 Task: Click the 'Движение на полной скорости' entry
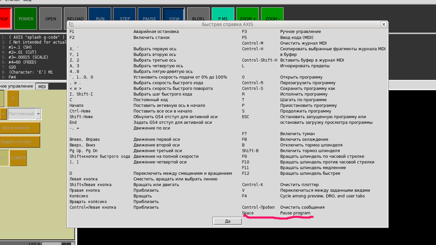[x=166, y=156]
